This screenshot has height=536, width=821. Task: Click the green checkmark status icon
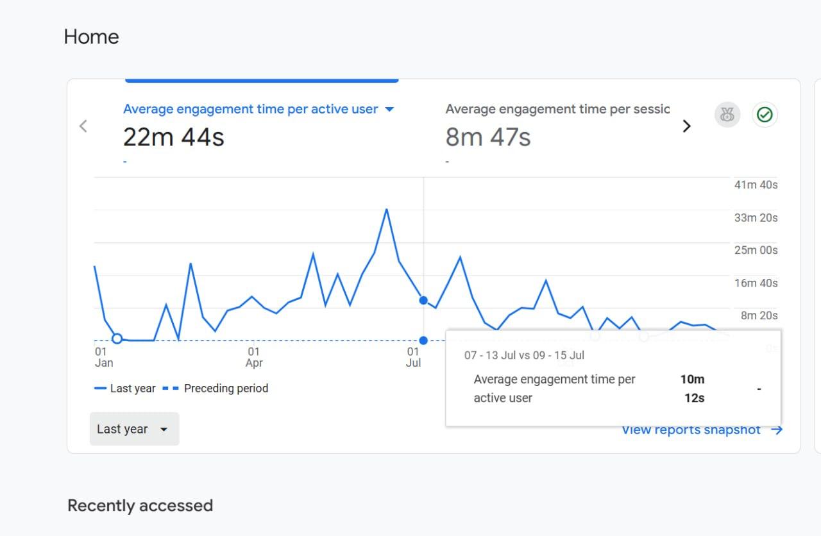click(765, 115)
